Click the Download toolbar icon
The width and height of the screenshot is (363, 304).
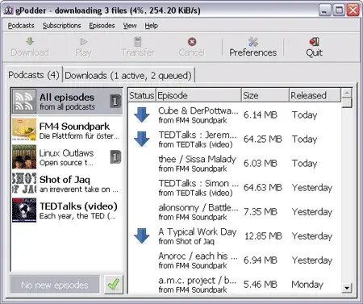coord(30,42)
